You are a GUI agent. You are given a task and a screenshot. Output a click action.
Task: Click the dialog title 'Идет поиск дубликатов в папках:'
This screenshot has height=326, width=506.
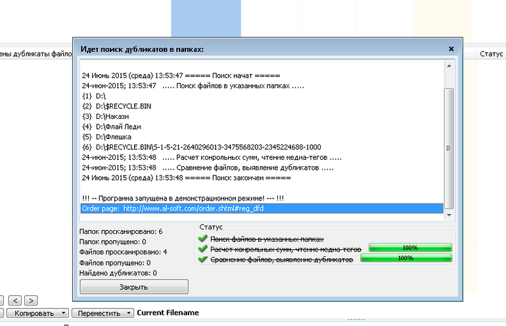pyautogui.click(x=142, y=49)
